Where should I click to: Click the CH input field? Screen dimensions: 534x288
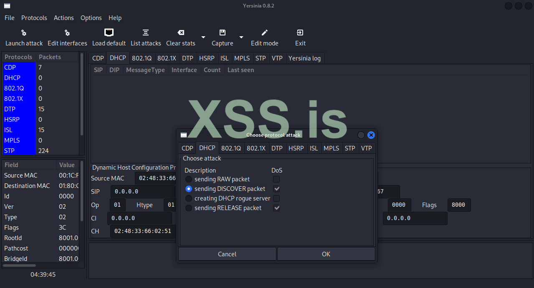point(143,231)
